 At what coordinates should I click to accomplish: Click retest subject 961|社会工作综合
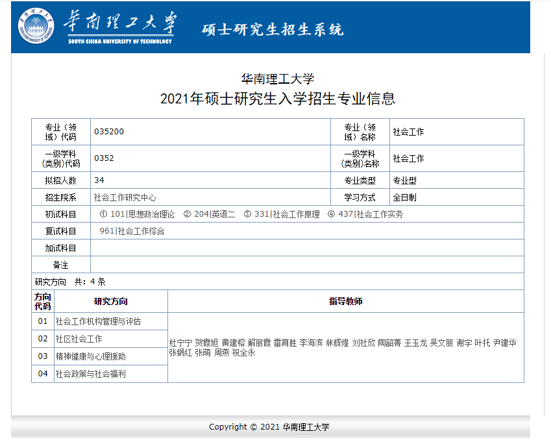[132, 231]
